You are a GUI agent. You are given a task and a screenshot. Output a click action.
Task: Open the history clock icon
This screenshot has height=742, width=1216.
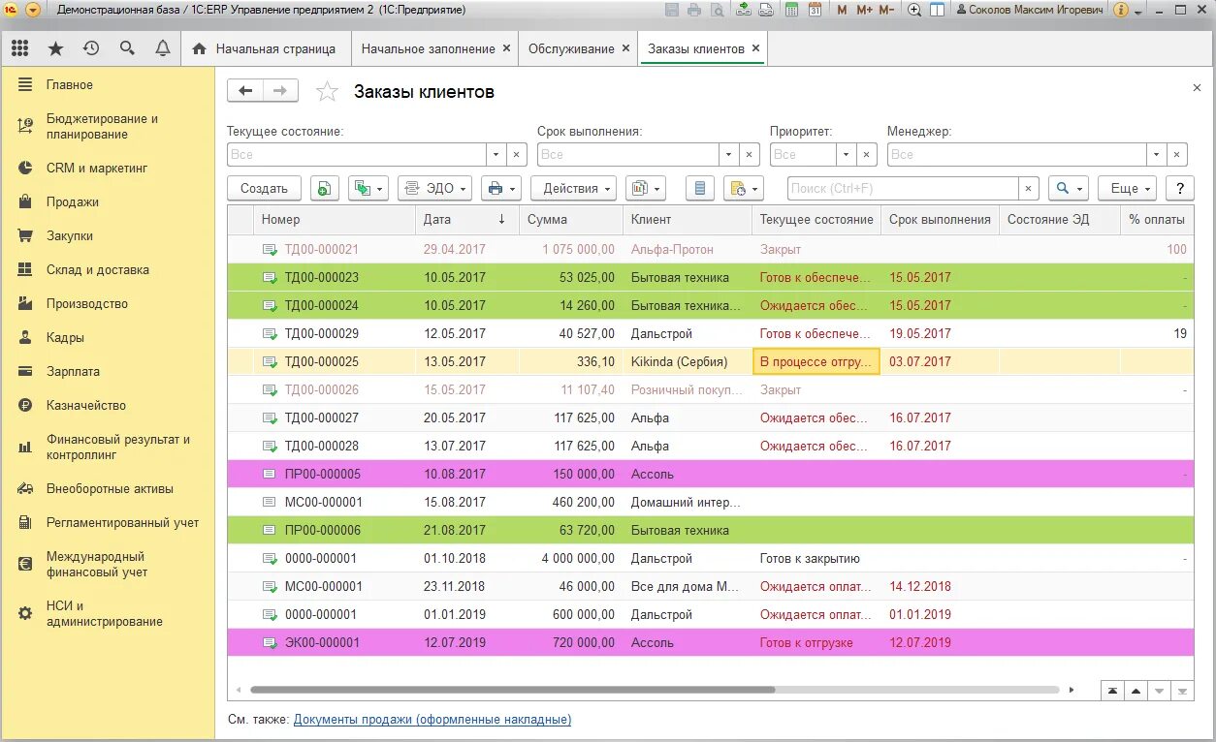coord(91,48)
